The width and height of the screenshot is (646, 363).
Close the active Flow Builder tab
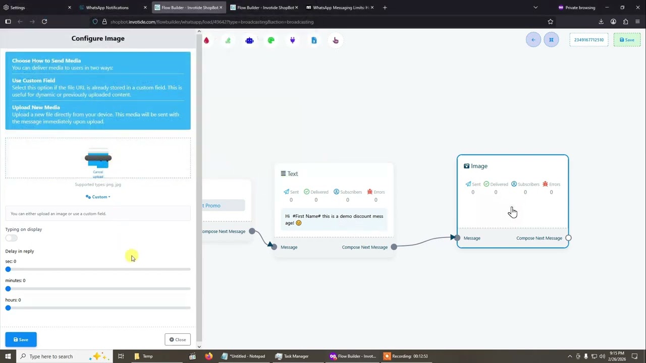[221, 8]
